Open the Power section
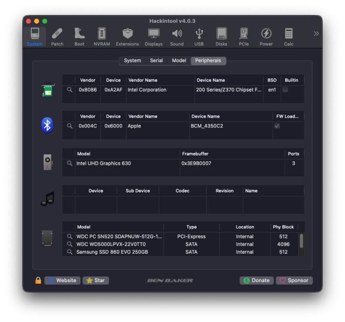Image resolution: width=345 pixels, height=322 pixels. click(266, 37)
